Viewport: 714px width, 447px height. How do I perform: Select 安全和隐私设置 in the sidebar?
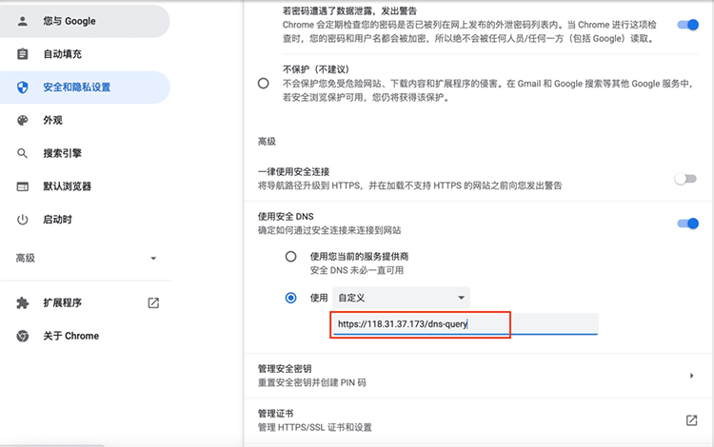click(x=85, y=87)
